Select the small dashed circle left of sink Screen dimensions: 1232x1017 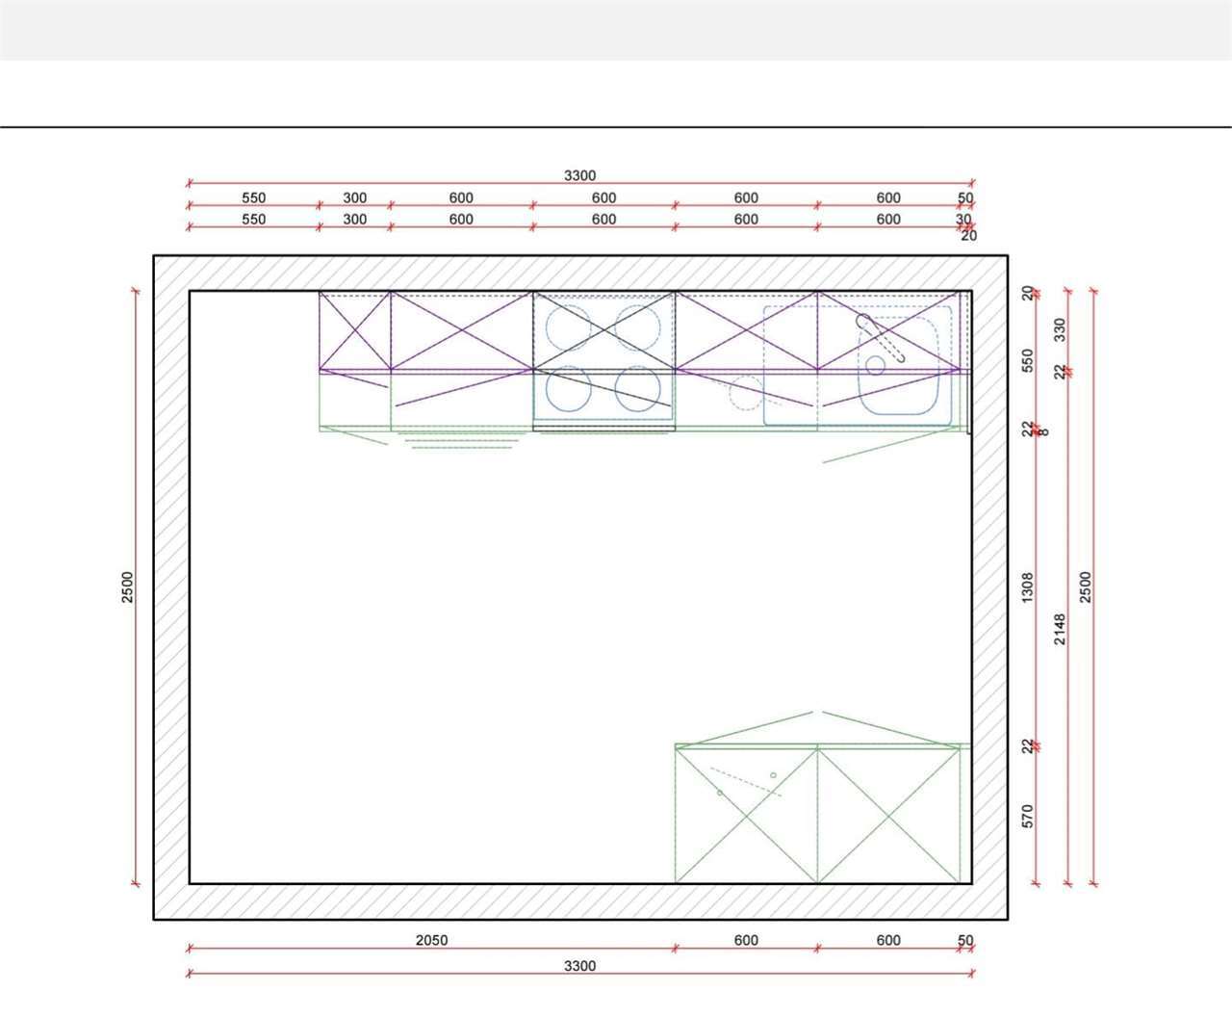[746, 392]
